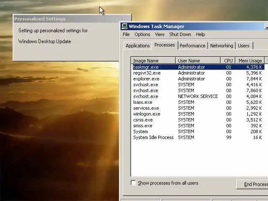Click Windows Desktop Update text in Personalized Settings

(45, 41)
